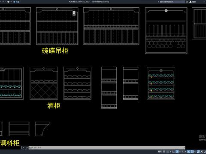Select the widest dish cabinet in top row
Screen dimensions: 206x154
(x=111, y=26)
